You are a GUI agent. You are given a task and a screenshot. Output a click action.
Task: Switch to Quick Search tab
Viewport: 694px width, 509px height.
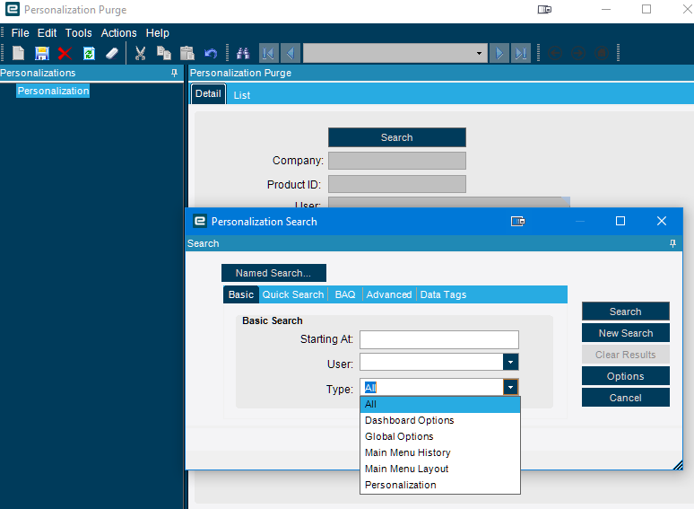click(293, 294)
